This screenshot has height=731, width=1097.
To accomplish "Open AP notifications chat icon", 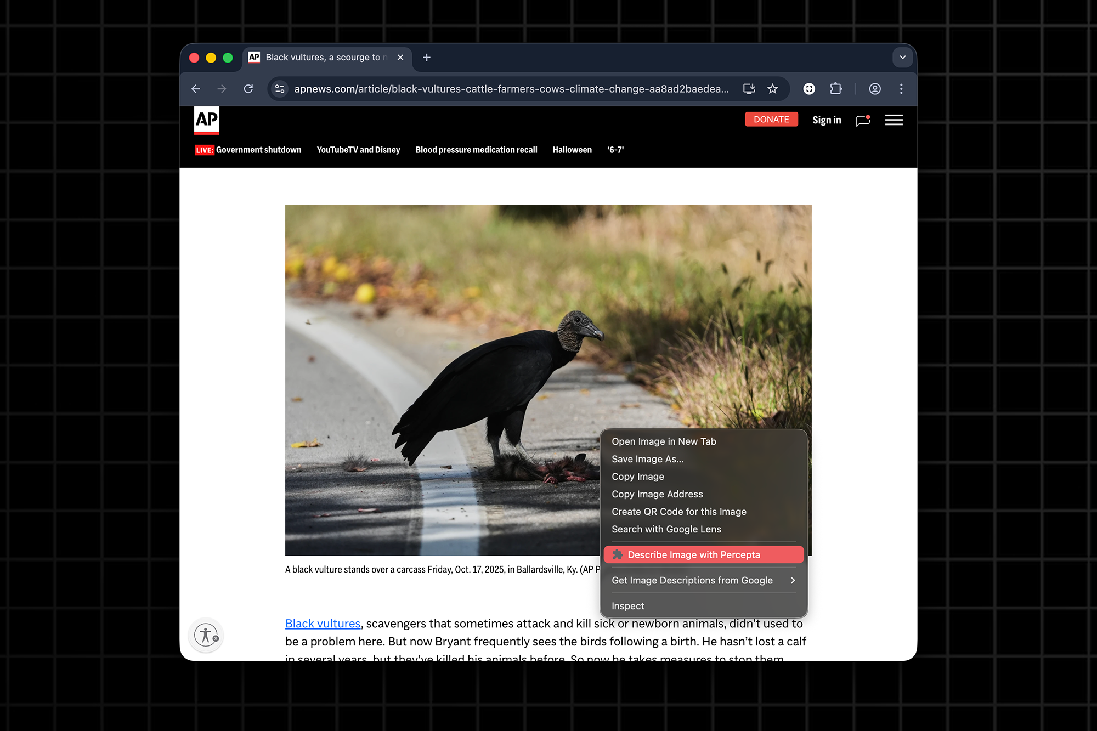I will tap(863, 120).
